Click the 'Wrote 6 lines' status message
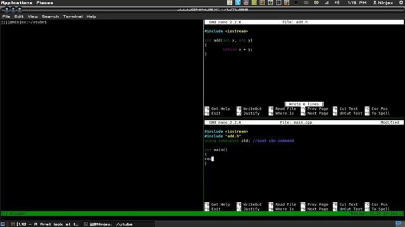 (304, 104)
